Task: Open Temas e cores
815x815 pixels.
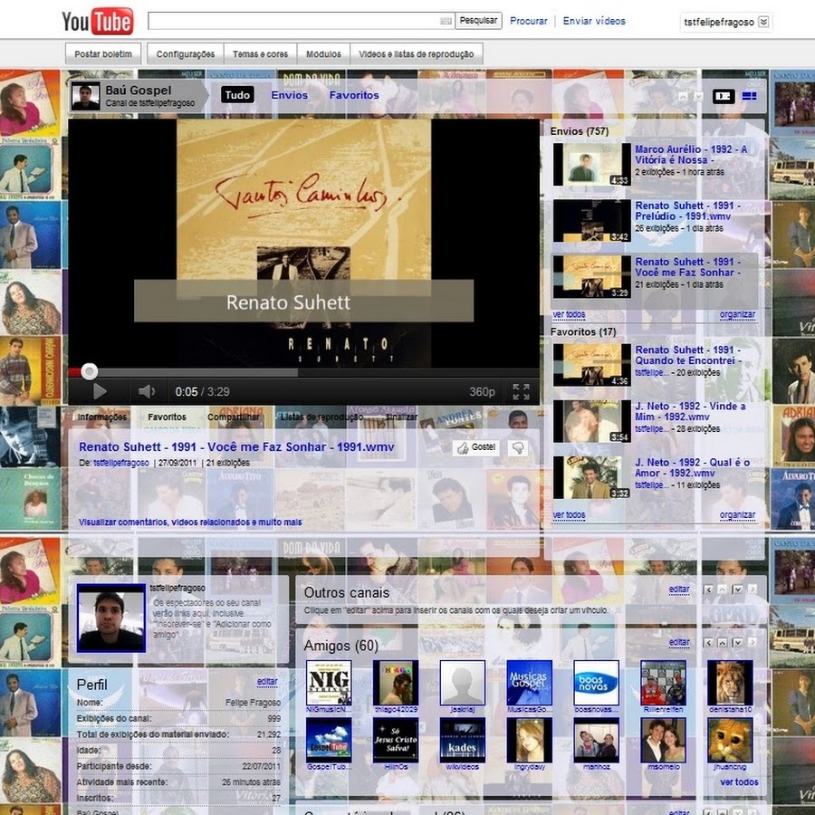Action: pyautogui.click(x=260, y=54)
